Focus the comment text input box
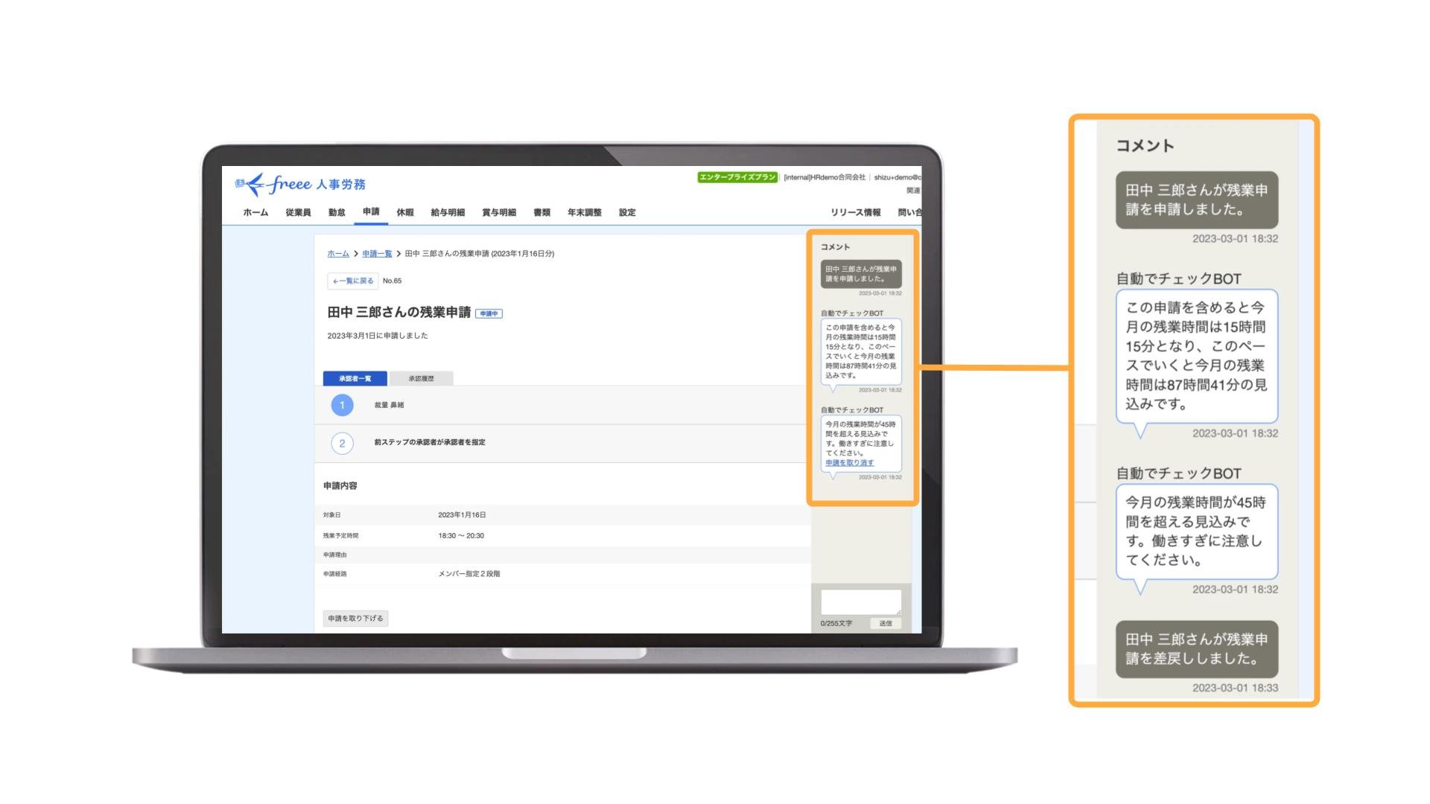Image resolution: width=1430 pixels, height=804 pixels. [x=860, y=602]
